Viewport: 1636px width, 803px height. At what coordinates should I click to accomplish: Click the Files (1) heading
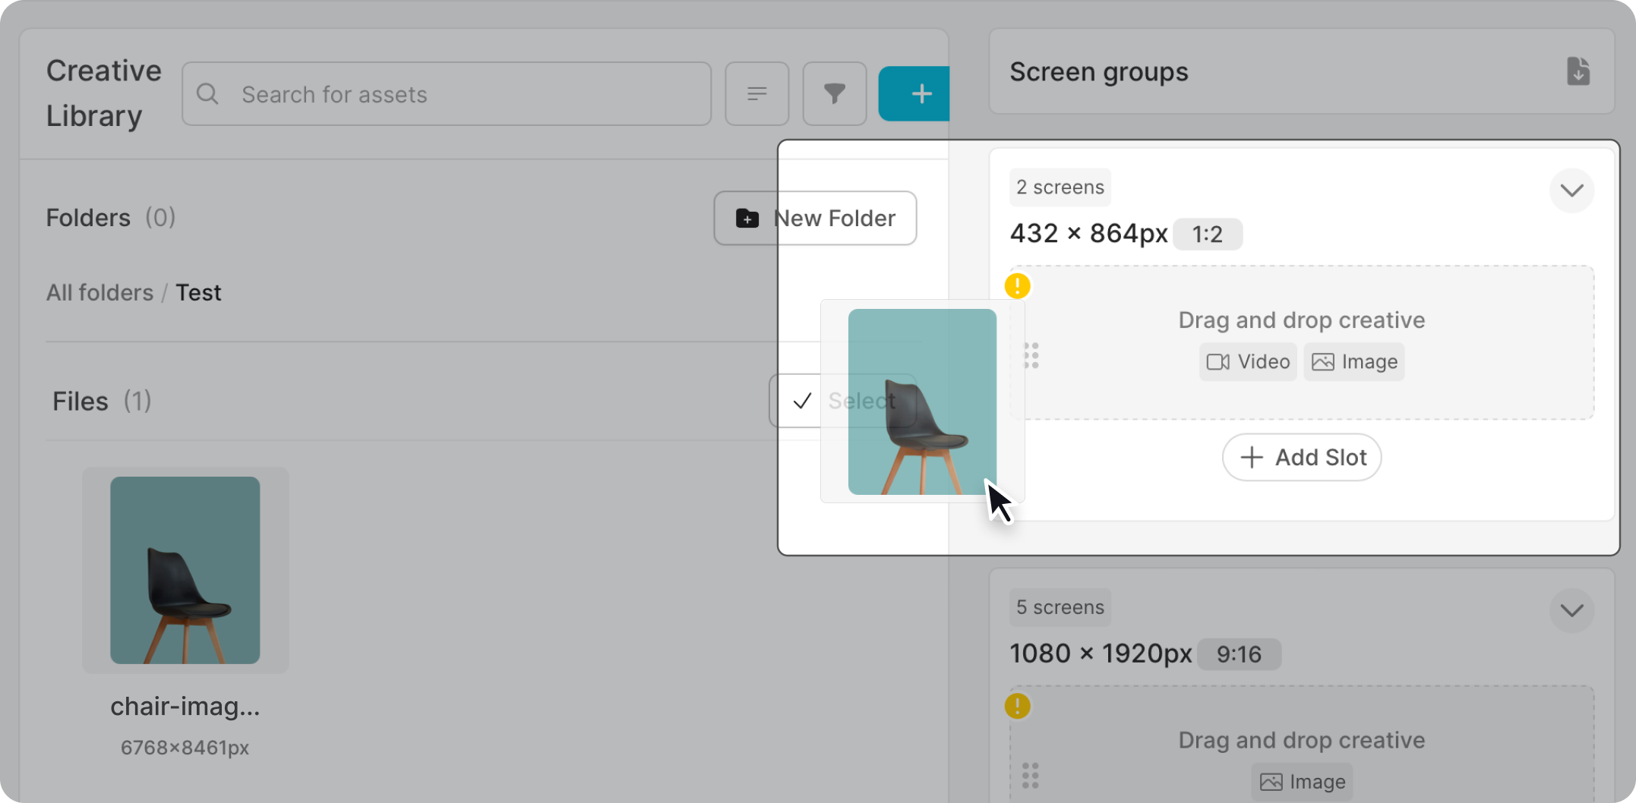pyautogui.click(x=102, y=401)
